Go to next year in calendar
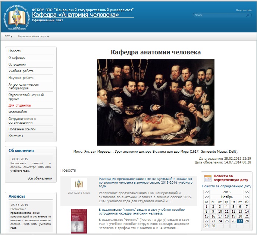This screenshot has width=257, height=235. [x=247, y=192]
